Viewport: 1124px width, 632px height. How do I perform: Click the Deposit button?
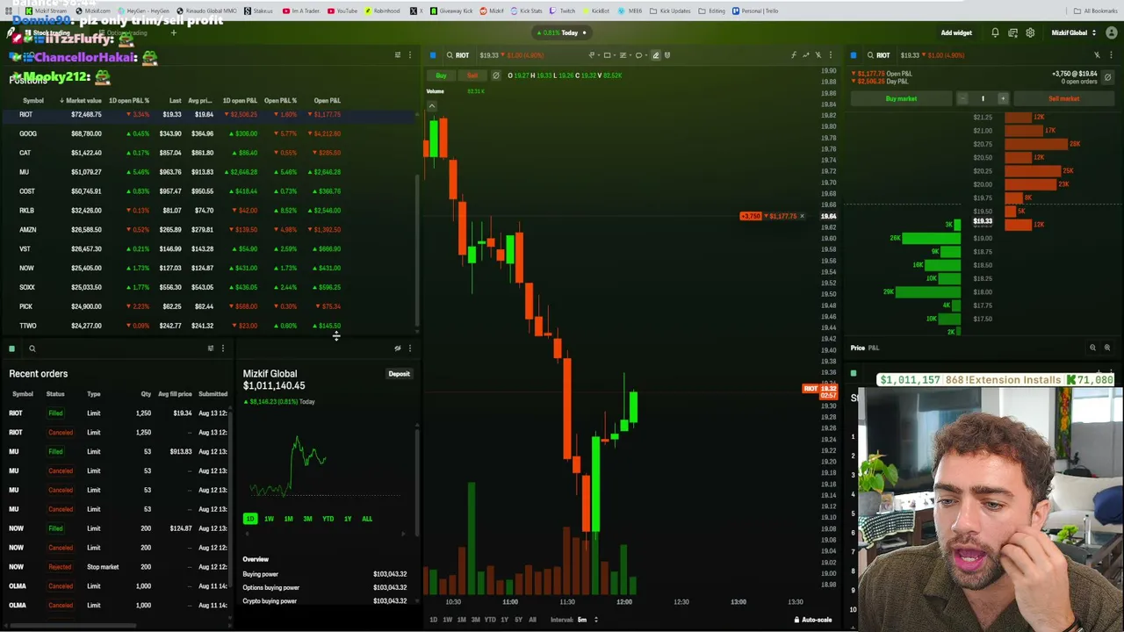(x=400, y=374)
